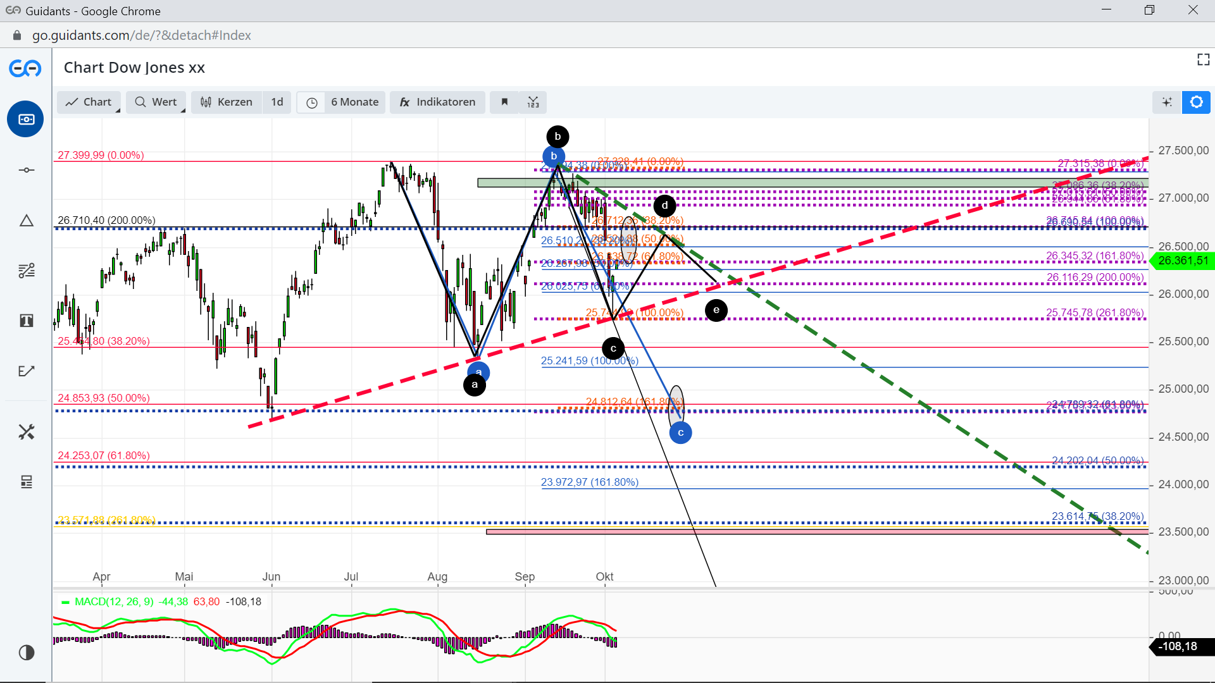Open the Indikatoren menu

(x=437, y=102)
